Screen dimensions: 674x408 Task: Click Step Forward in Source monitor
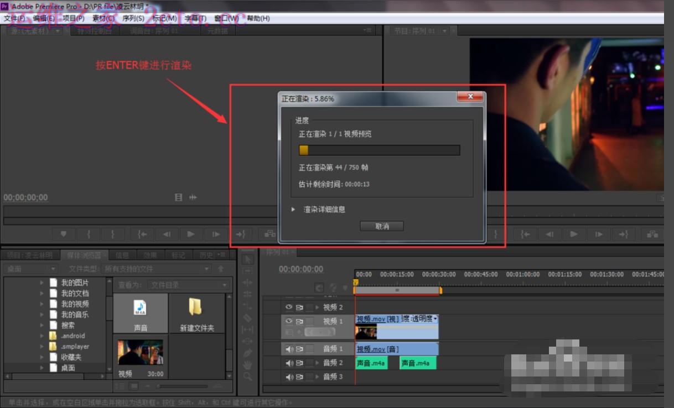[x=215, y=234]
